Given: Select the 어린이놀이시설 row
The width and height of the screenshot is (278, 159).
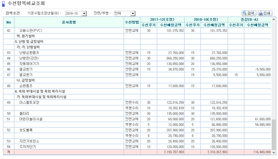Looking at the screenshot, I should [x=137, y=119].
